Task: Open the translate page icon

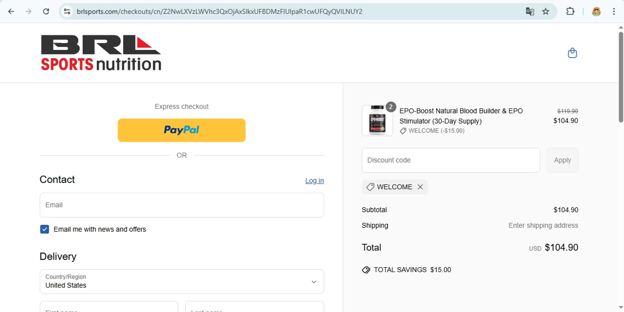Action: (x=530, y=12)
